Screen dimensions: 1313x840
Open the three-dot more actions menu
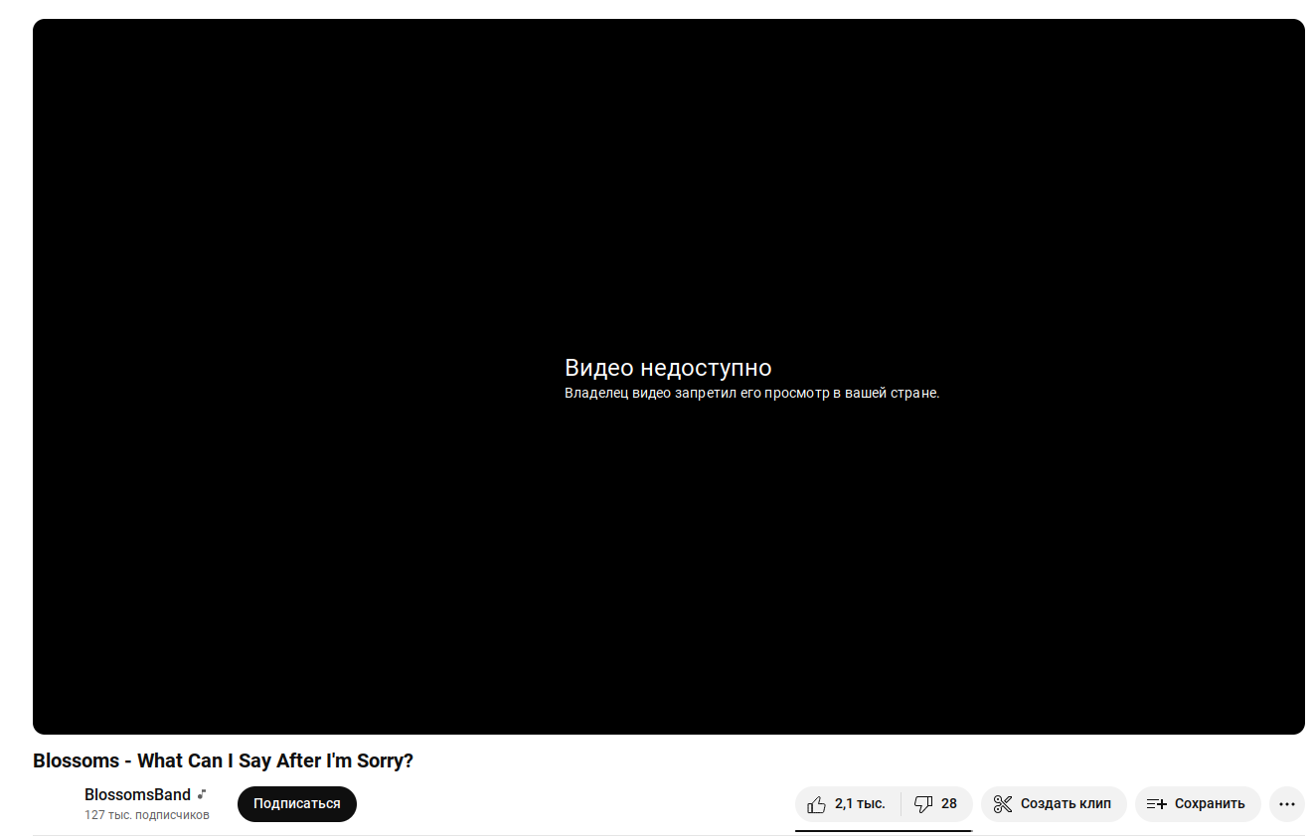(1287, 804)
